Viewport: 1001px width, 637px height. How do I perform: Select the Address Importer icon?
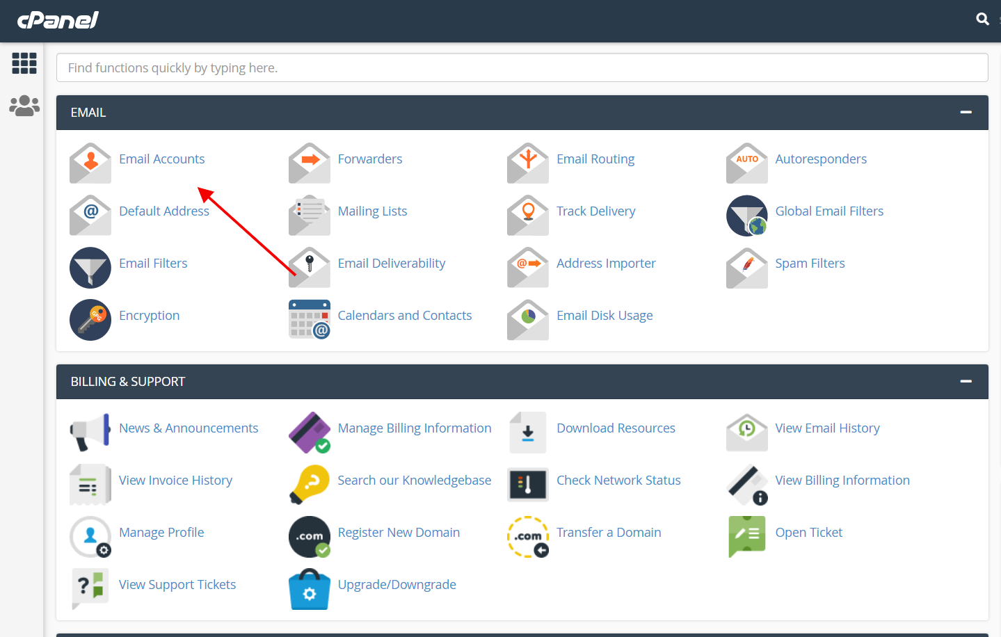click(527, 268)
